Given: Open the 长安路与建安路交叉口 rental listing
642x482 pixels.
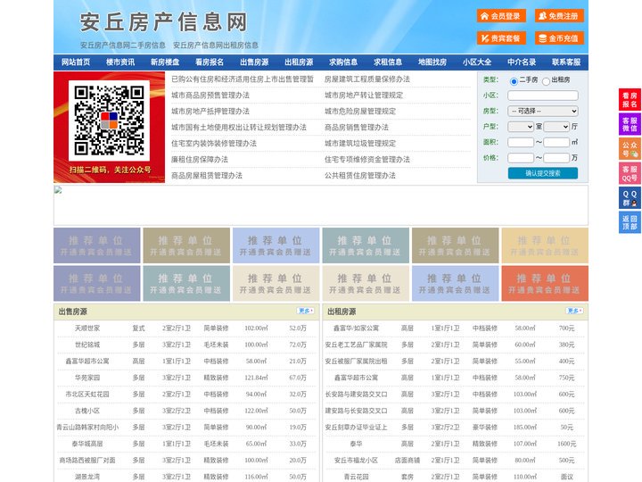Looking at the screenshot, I should click(356, 395).
